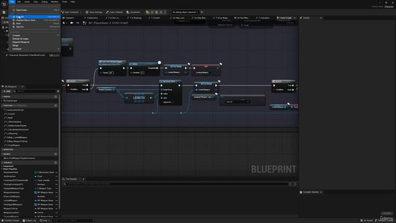This screenshot has height=223, width=396.
Task: Collapse the Macros section
Action: [2, 154]
